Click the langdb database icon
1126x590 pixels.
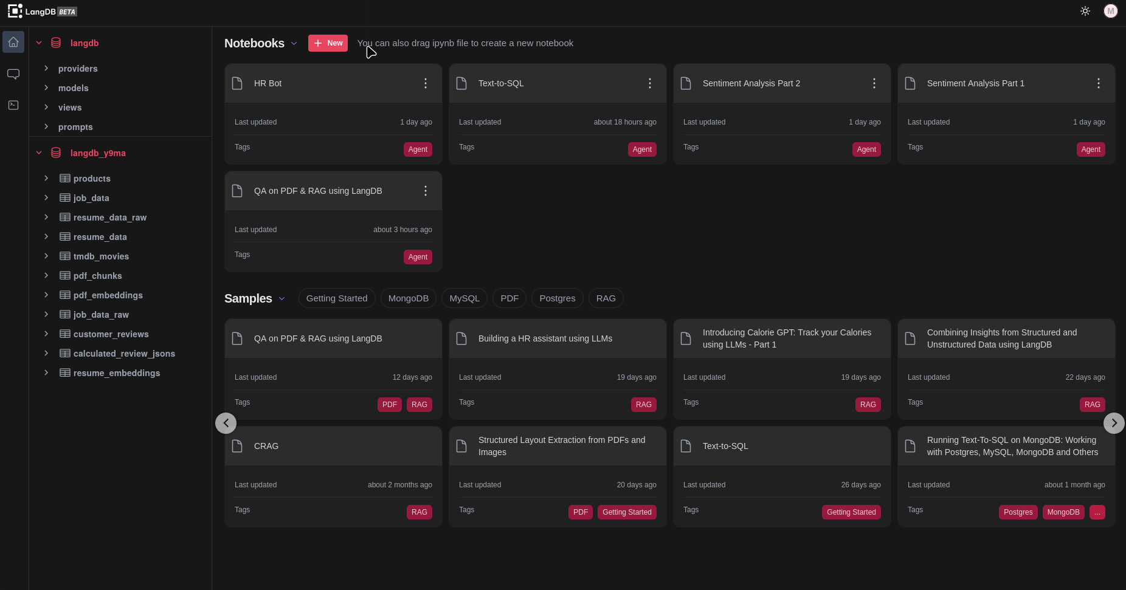pyautogui.click(x=56, y=43)
